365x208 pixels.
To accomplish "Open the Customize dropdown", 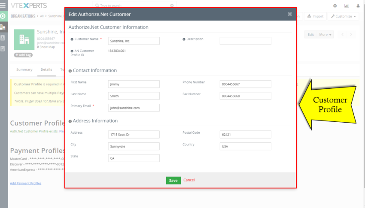I will click(344, 16).
